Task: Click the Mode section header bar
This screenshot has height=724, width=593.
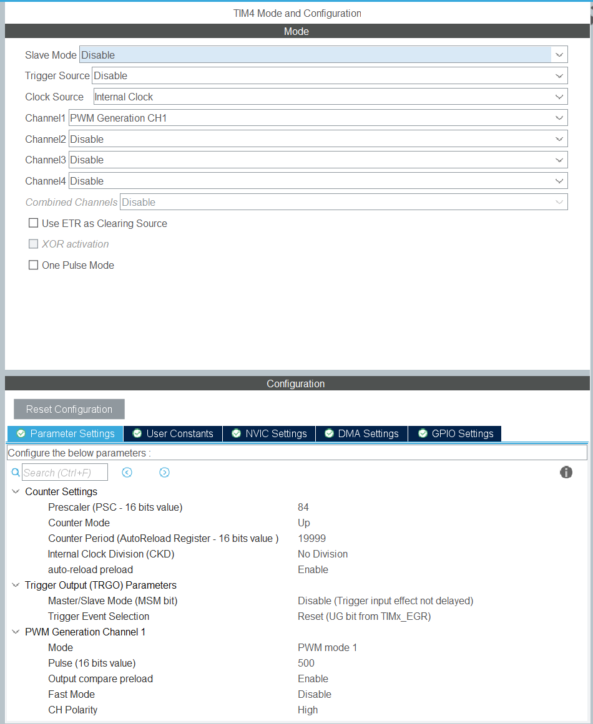Action: point(297,31)
